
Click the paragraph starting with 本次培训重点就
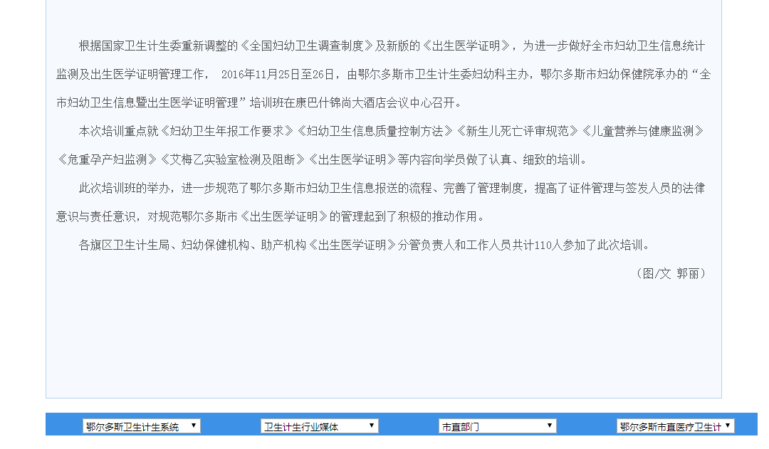point(381,145)
